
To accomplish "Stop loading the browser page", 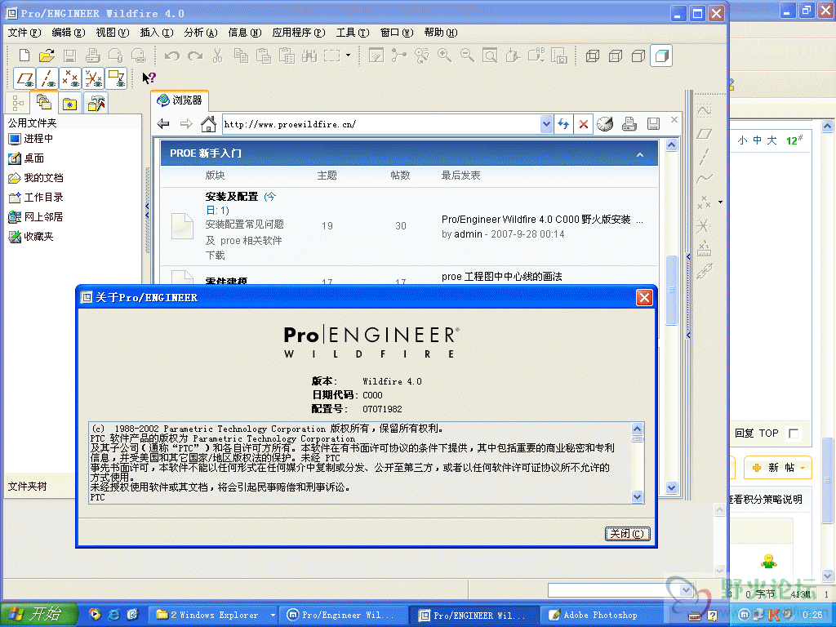I will click(x=583, y=124).
